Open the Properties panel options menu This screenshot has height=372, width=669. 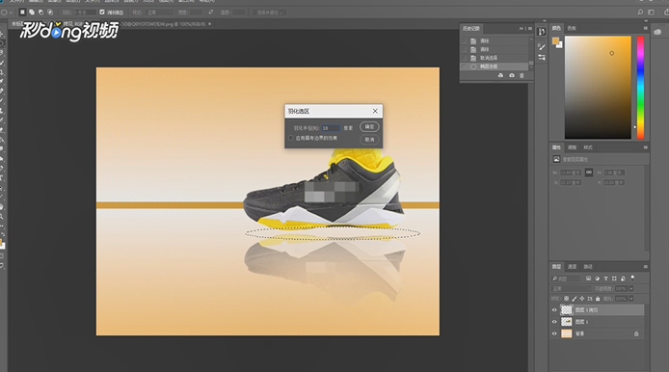(x=645, y=147)
